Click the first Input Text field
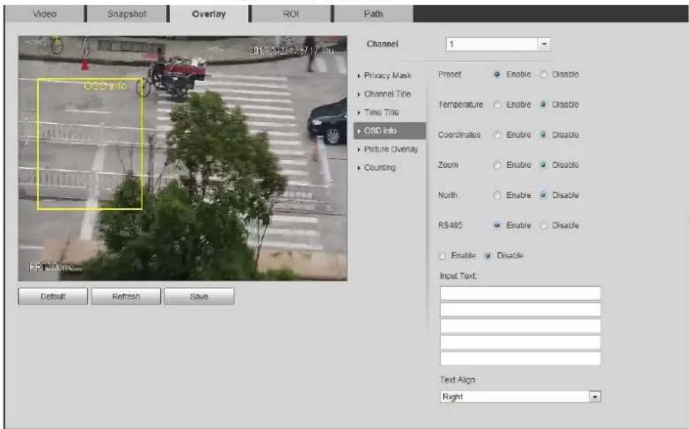Screen dimensions: 689x429 click(x=520, y=293)
